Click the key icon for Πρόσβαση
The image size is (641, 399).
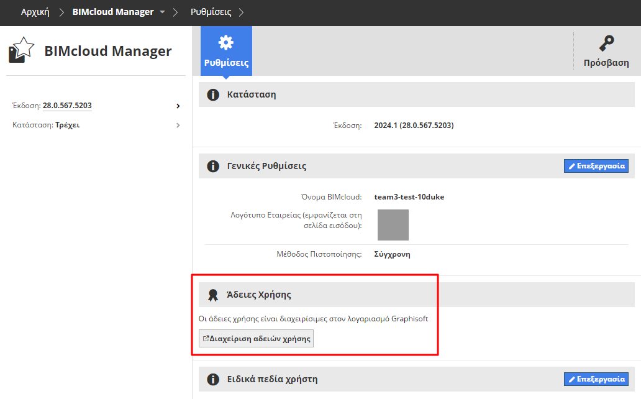tap(606, 43)
